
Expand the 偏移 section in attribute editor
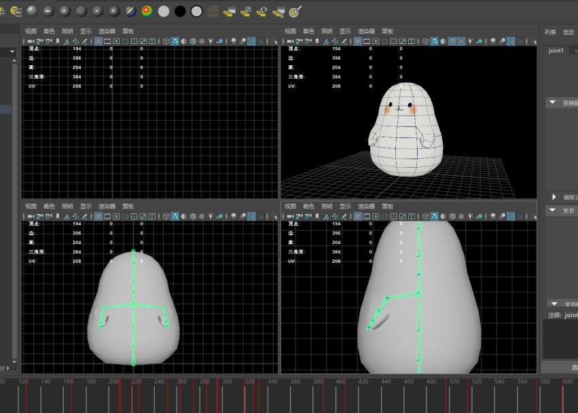click(554, 197)
